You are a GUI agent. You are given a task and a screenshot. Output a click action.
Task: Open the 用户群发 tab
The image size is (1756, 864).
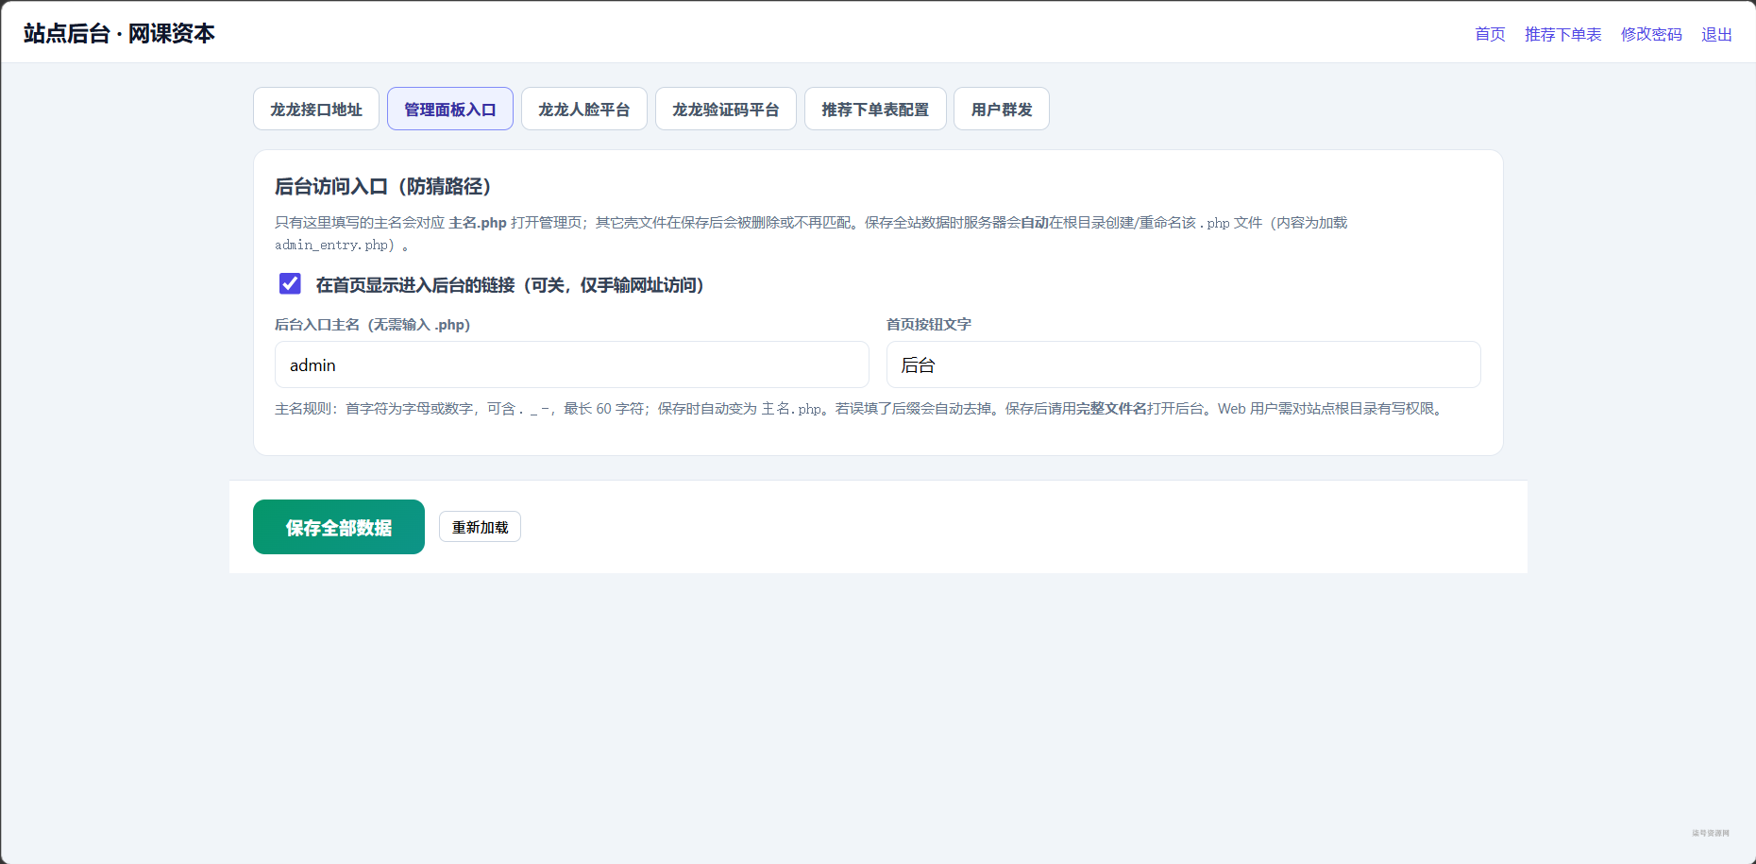pos(1002,109)
